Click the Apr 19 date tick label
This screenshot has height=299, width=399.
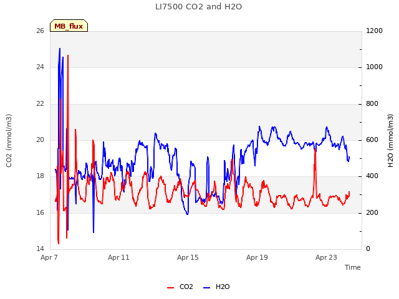pyautogui.click(x=257, y=257)
